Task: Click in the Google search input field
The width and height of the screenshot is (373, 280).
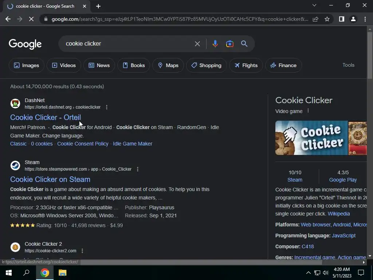Action: coord(129,44)
